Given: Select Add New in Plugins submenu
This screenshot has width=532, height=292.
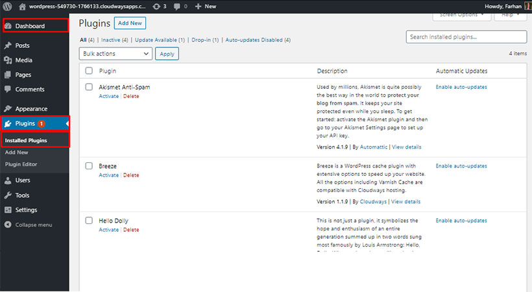Looking at the screenshot, I should (x=16, y=152).
